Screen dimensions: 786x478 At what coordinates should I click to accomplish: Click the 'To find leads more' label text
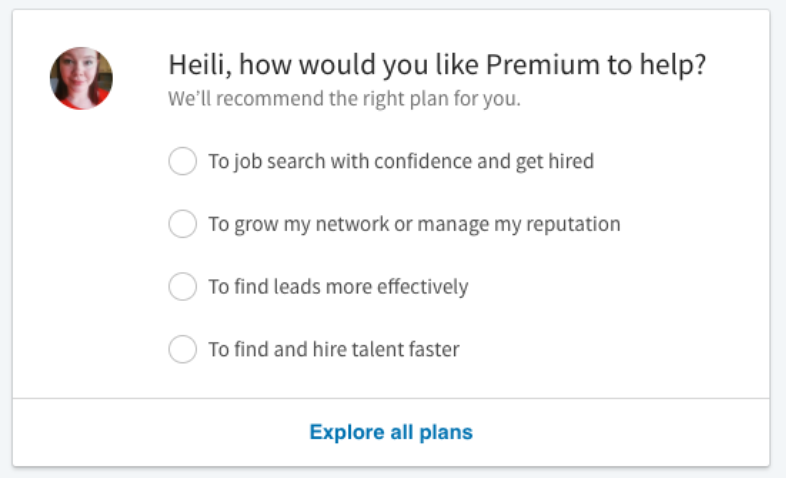290,287
